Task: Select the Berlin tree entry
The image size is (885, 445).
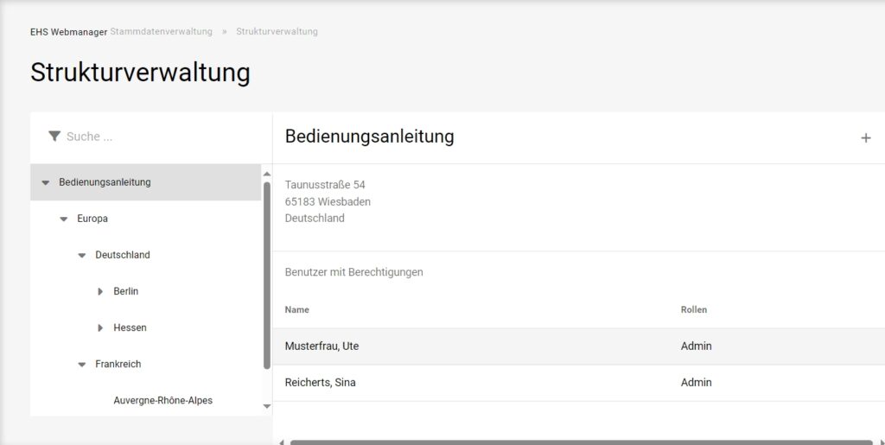Action: tap(125, 292)
